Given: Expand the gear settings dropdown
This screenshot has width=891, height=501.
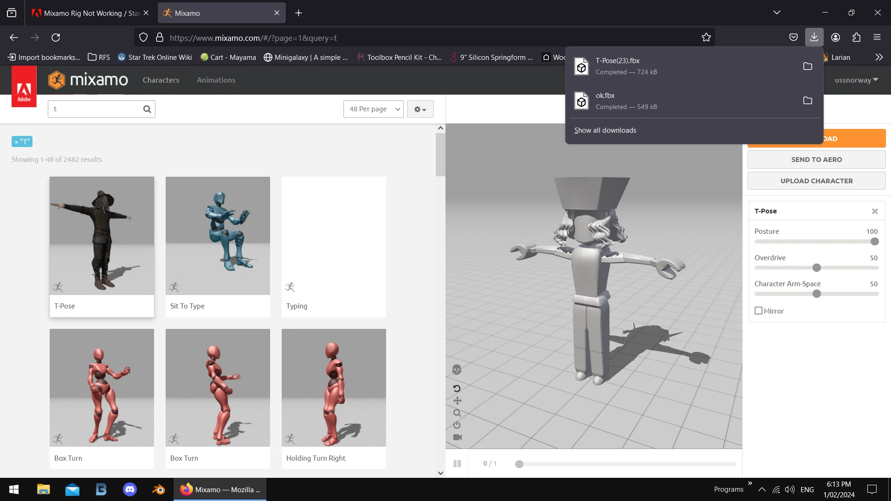Looking at the screenshot, I should tap(420, 109).
